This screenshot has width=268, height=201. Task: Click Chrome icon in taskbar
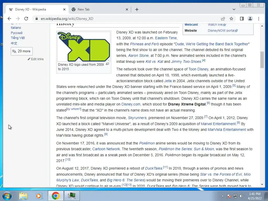click(x=55, y=196)
